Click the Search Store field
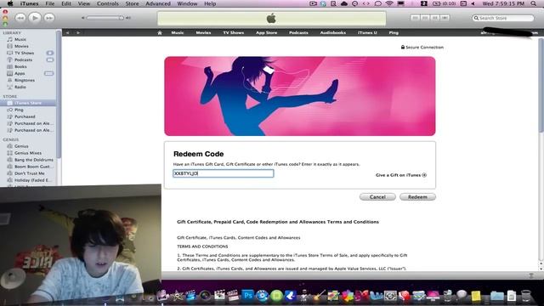 click(502, 18)
